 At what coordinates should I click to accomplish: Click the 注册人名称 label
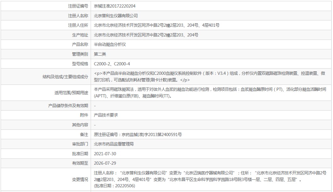coord(78,16)
